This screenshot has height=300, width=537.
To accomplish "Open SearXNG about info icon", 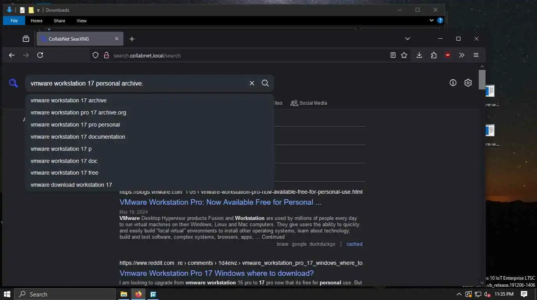I will [x=453, y=83].
